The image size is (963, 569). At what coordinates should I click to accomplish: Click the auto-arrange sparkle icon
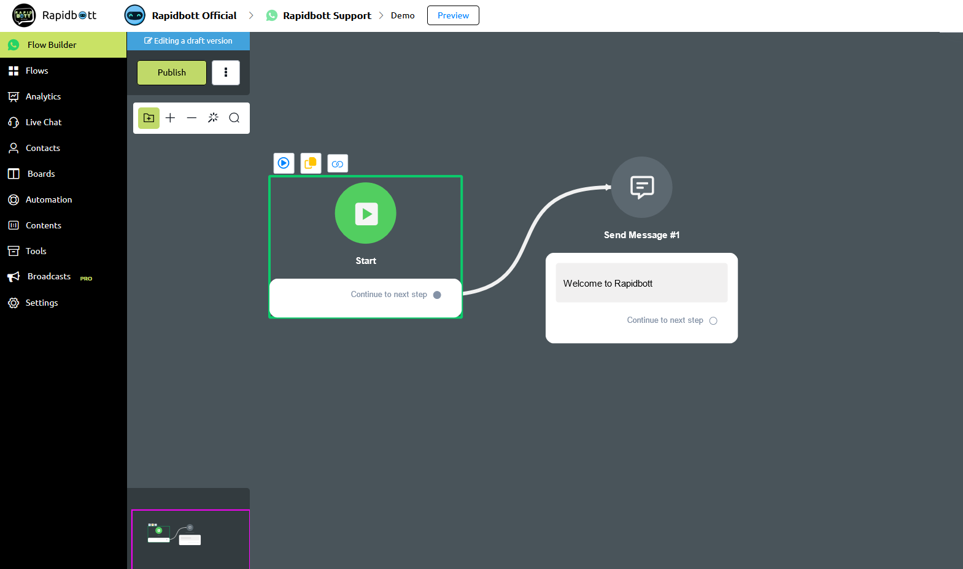coord(213,118)
